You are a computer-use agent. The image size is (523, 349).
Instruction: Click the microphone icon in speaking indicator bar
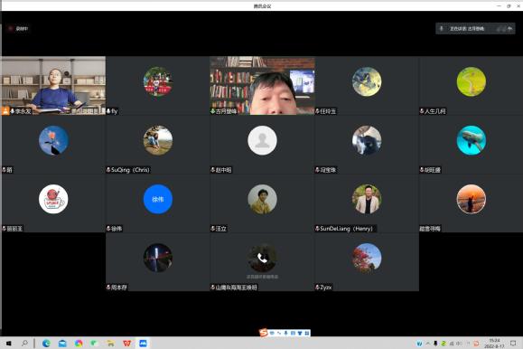point(442,29)
